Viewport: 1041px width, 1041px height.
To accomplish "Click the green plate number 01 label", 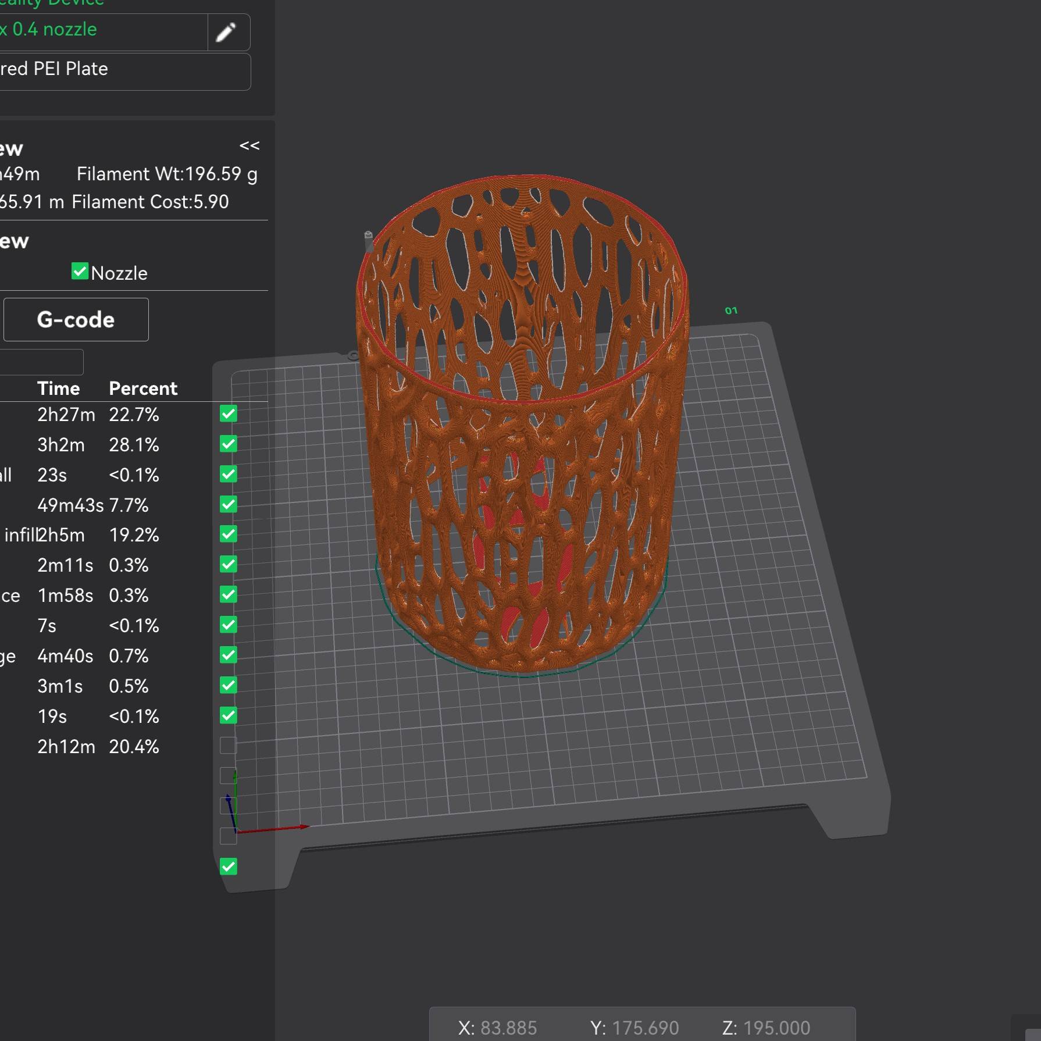I will (x=731, y=311).
